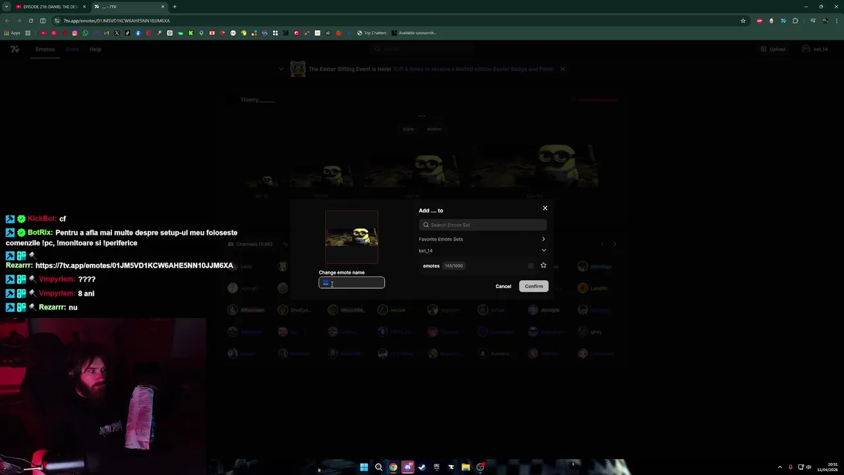Open the Store page in 7TV nav
Screen dimensions: 844x475
click(x=72, y=49)
